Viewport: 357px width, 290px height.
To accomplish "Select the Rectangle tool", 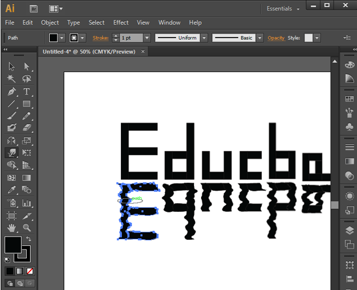I will (x=27, y=104).
